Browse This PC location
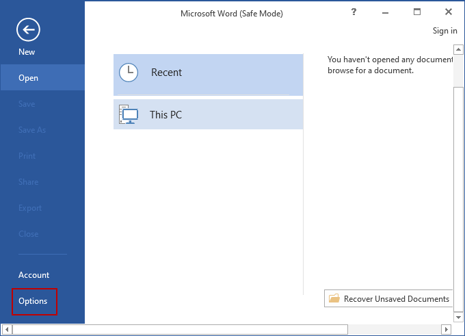 208,114
